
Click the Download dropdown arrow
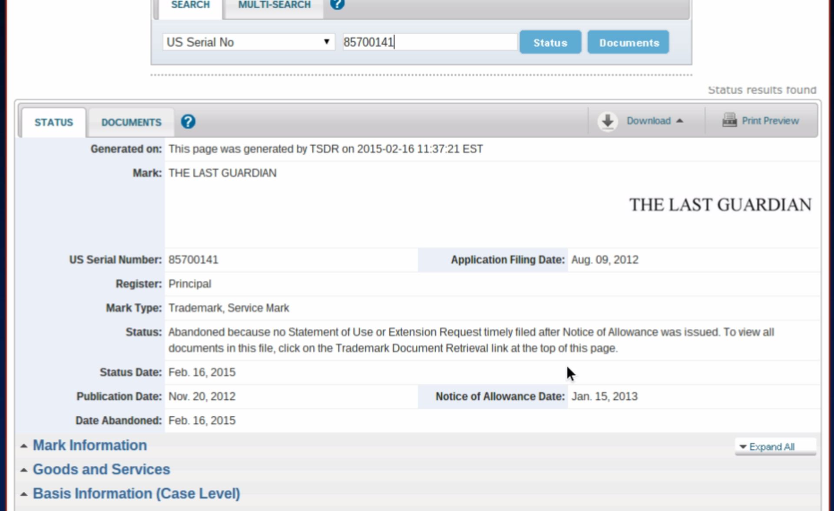679,120
